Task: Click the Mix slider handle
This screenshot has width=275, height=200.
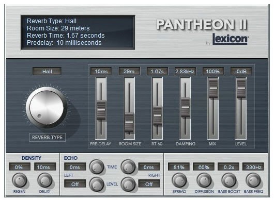Action: pyautogui.click(x=213, y=88)
